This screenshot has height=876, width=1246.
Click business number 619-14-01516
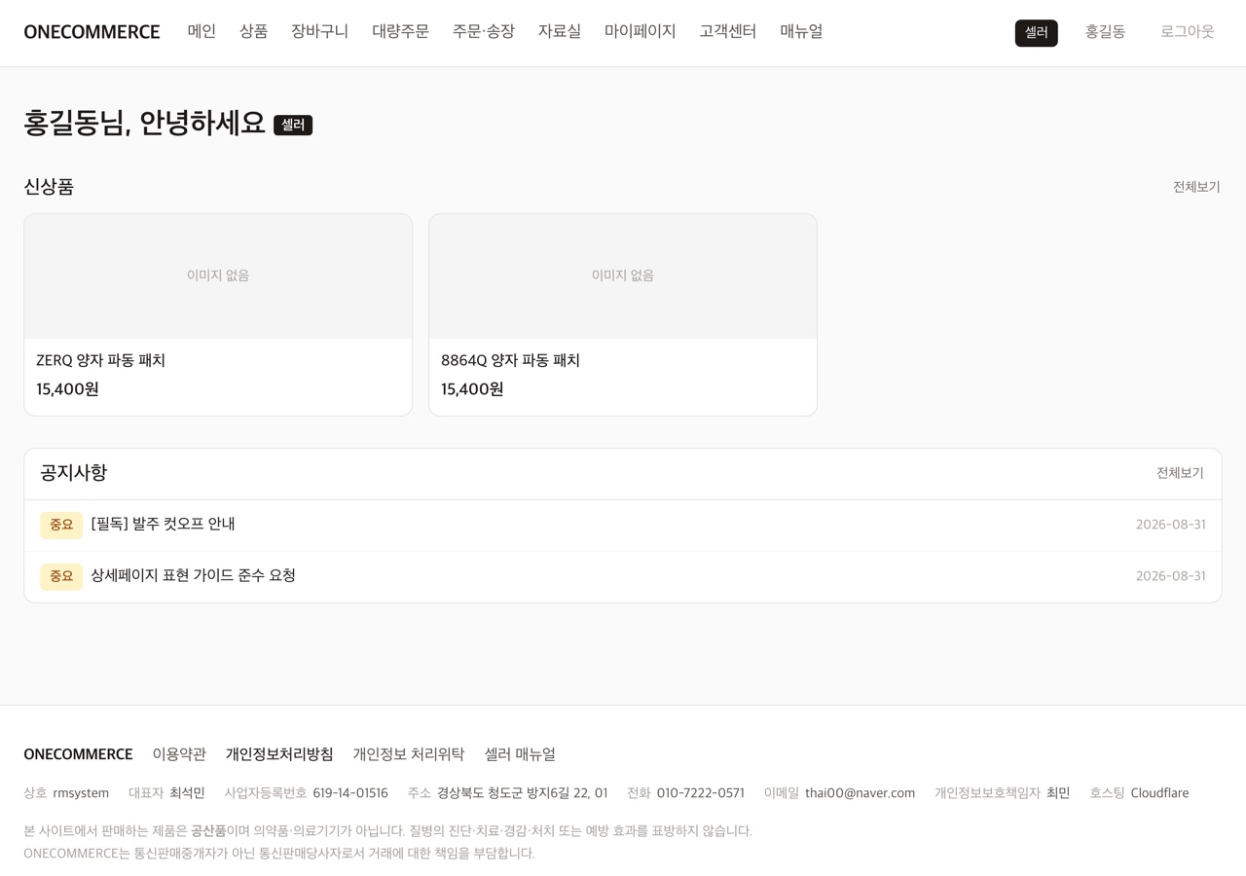click(350, 793)
